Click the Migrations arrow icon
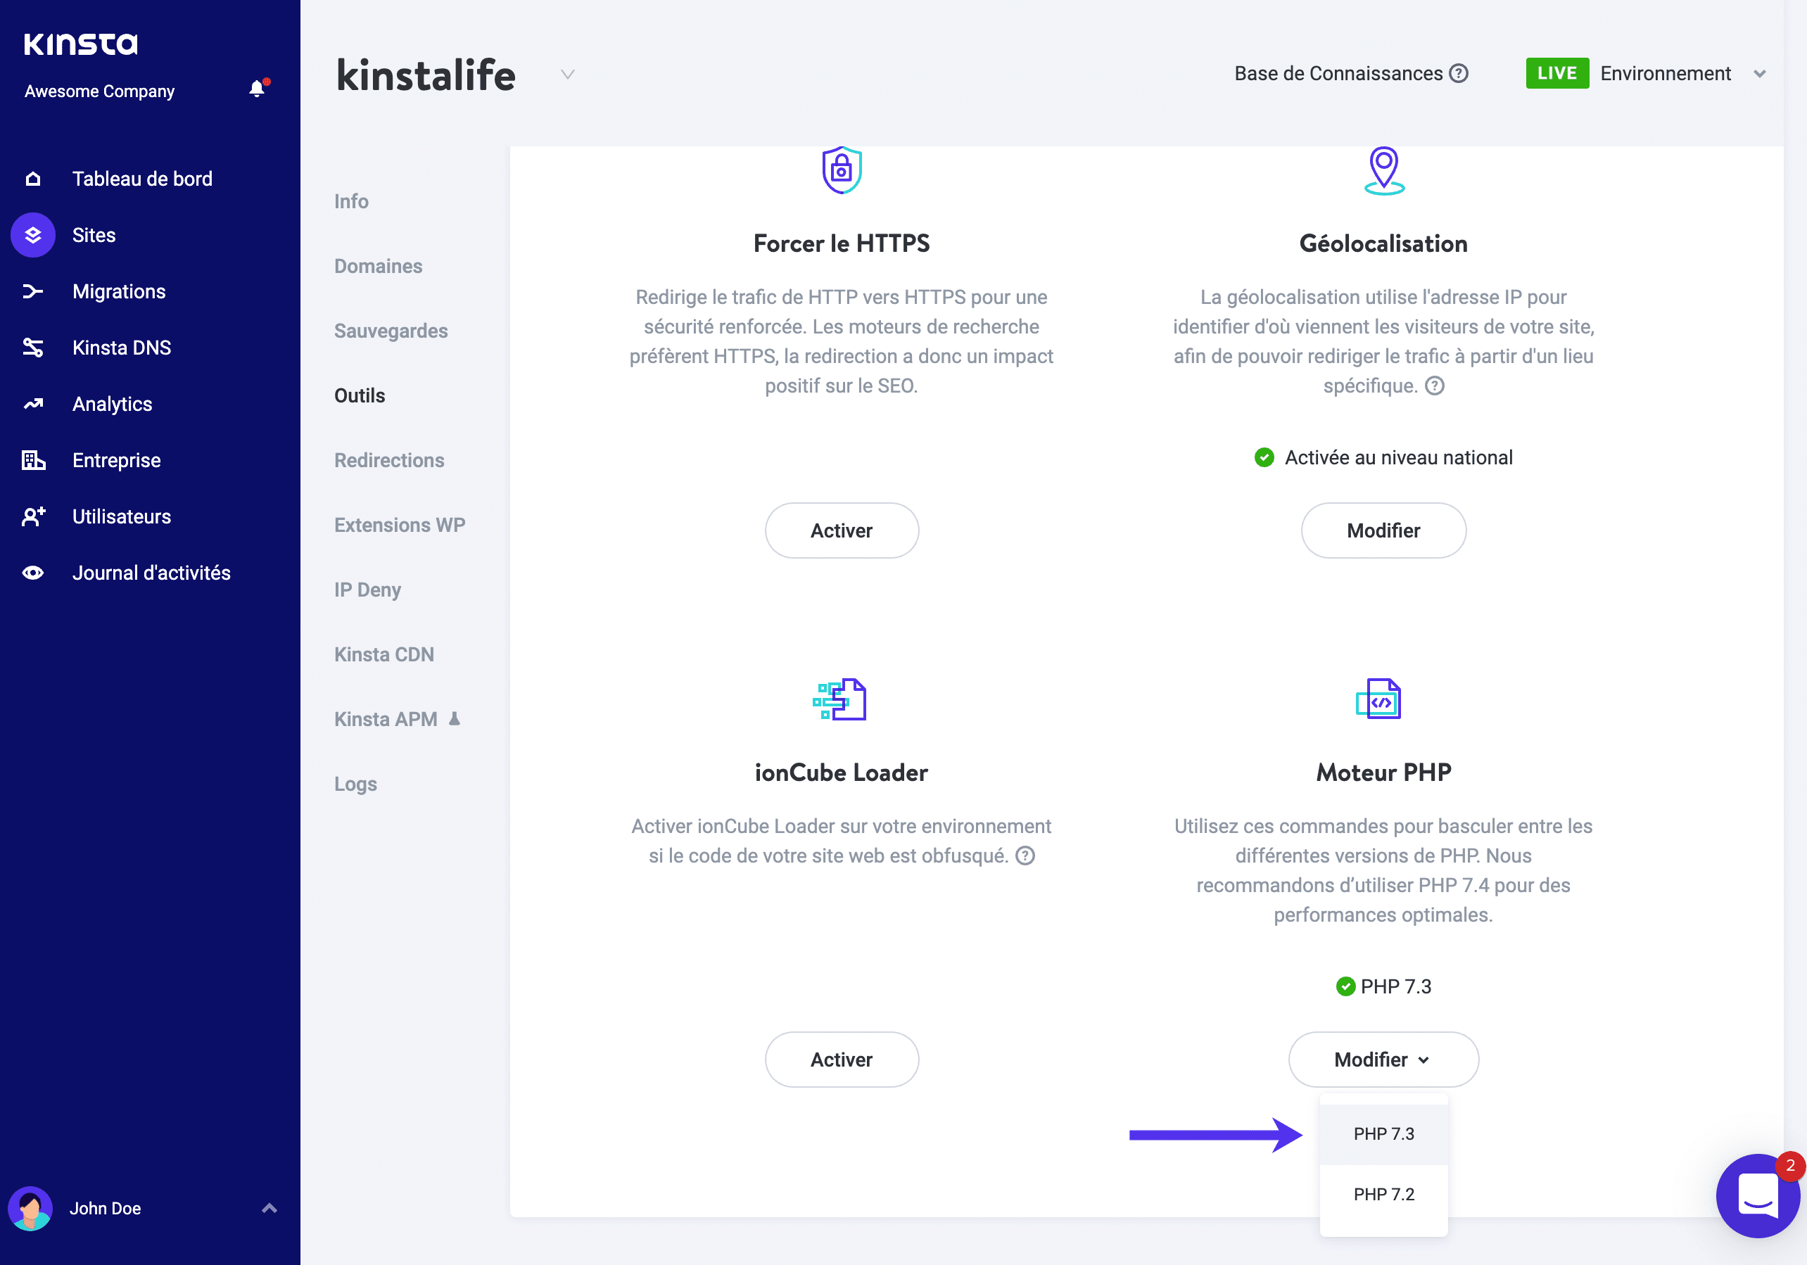 pos(33,292)
